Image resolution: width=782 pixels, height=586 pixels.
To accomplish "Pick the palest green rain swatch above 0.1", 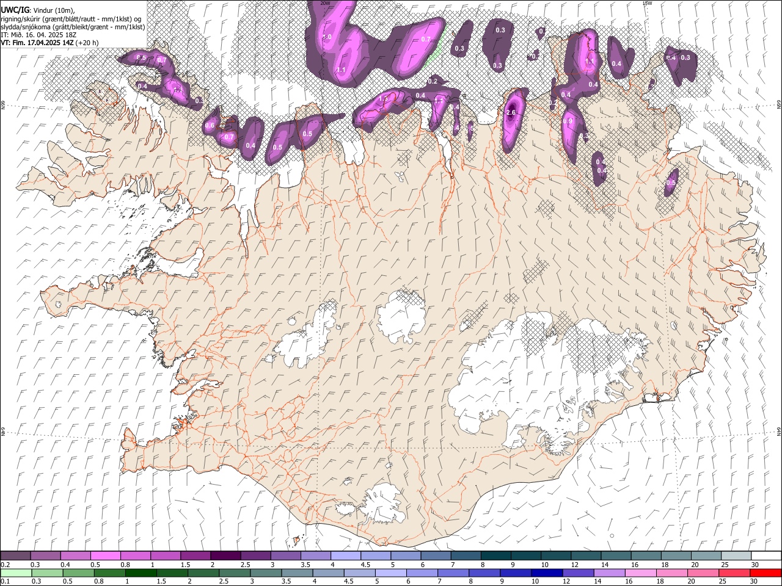I will [x=16, y=573].
